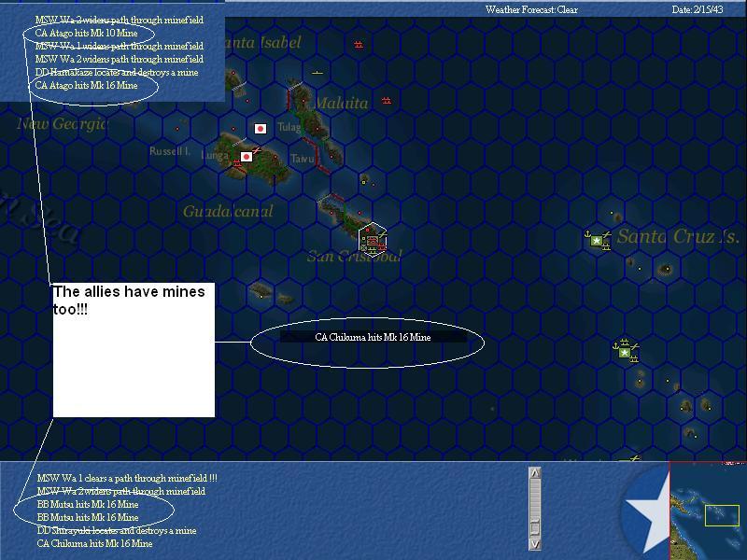The height and width of the screenshot is (560, 747).
Task: Click the message log scroll down arrow
Action: coord(535,544)
